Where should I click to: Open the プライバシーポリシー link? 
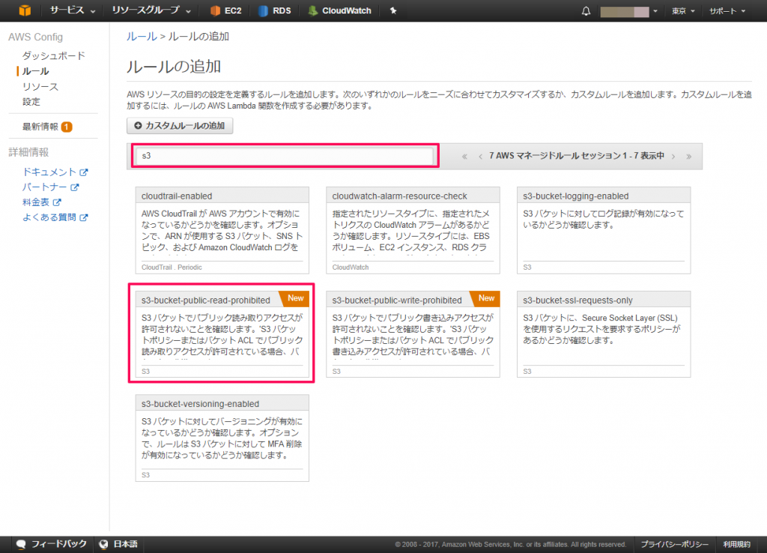tap(675, 544)
